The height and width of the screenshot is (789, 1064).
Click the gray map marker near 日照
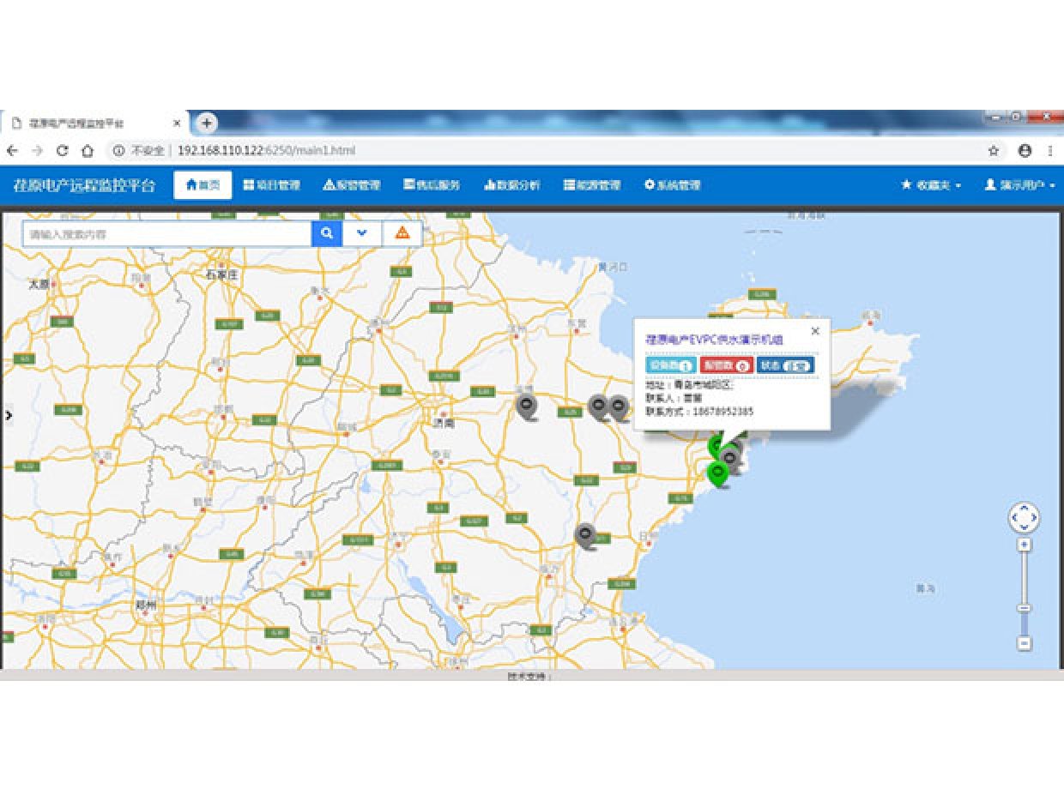coord(585,534)
